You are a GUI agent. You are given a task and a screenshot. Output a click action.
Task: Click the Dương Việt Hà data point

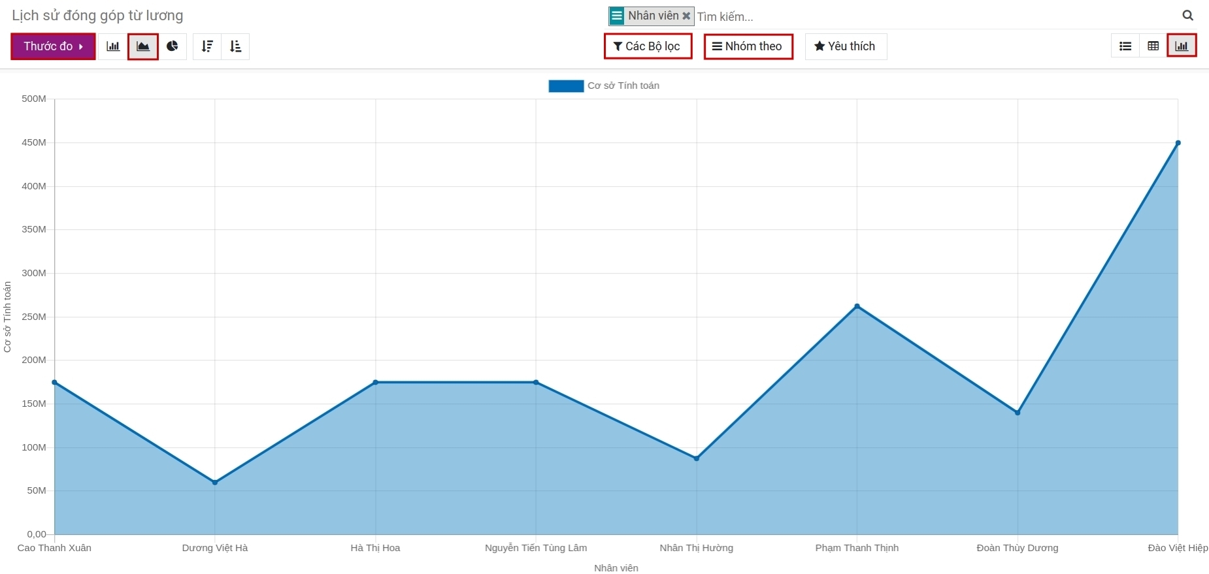(215, 483)
